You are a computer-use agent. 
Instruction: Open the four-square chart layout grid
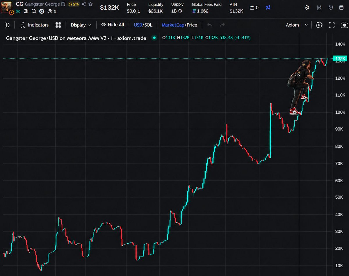(58, 25)
